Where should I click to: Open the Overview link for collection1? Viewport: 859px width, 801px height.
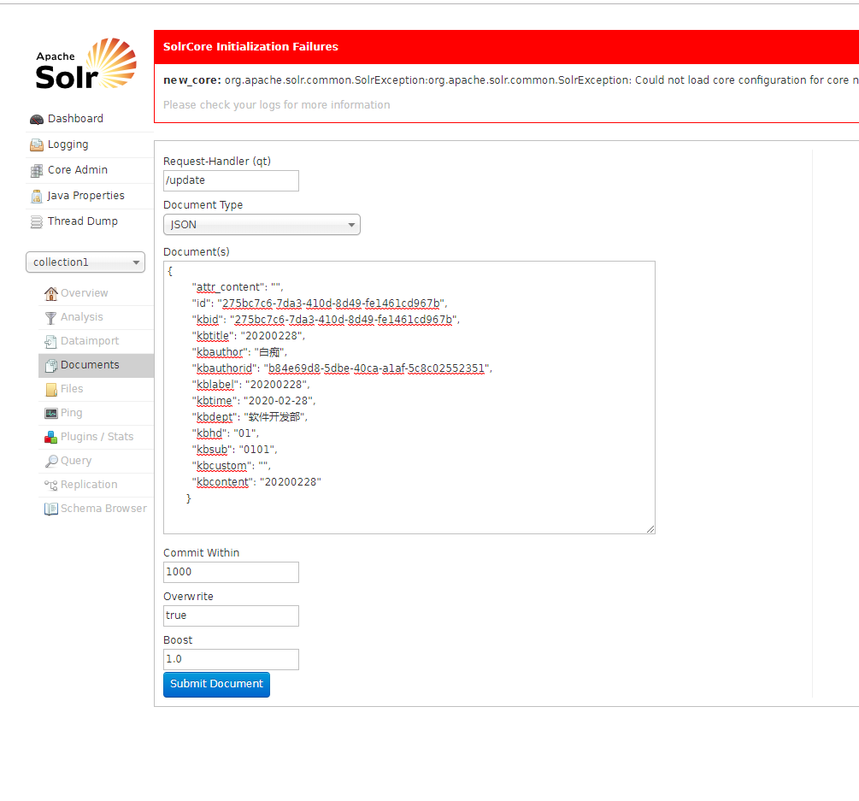pyautogui.click(x=85, y=293)
